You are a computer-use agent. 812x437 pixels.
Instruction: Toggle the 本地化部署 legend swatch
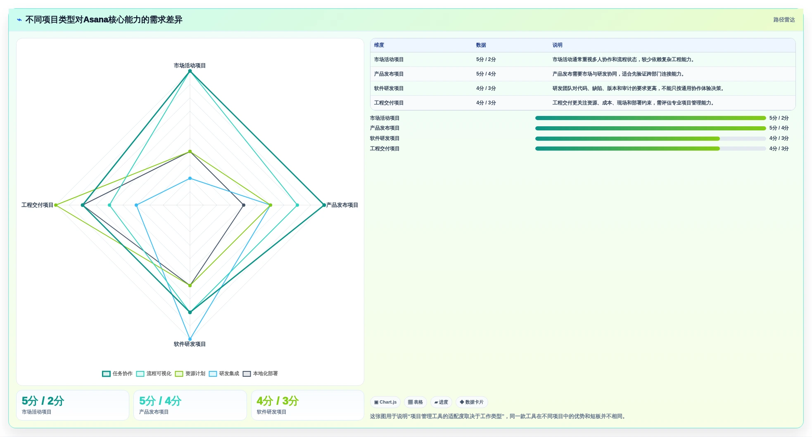click(x=247, y=374)
